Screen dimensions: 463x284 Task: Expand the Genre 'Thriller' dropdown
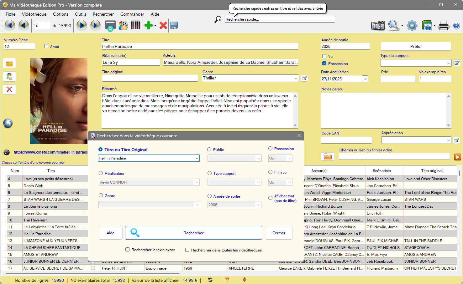tap(296, 78)
